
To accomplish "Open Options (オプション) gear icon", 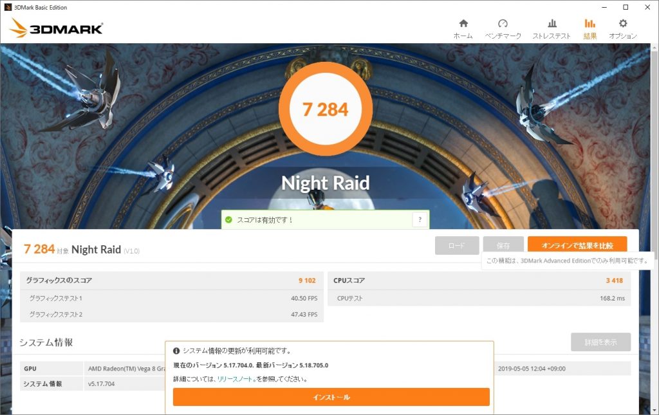I will (x=622, y=24).
